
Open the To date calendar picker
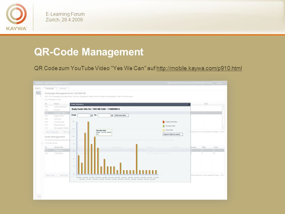pos(112,115)
